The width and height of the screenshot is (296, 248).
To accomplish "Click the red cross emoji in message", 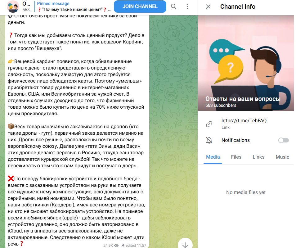I will 11,178.
